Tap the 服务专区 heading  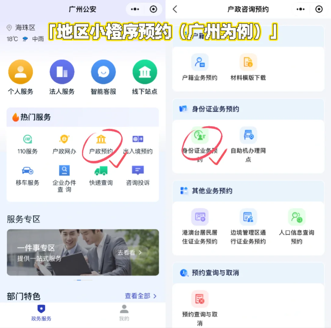click(x=23, y=219)
